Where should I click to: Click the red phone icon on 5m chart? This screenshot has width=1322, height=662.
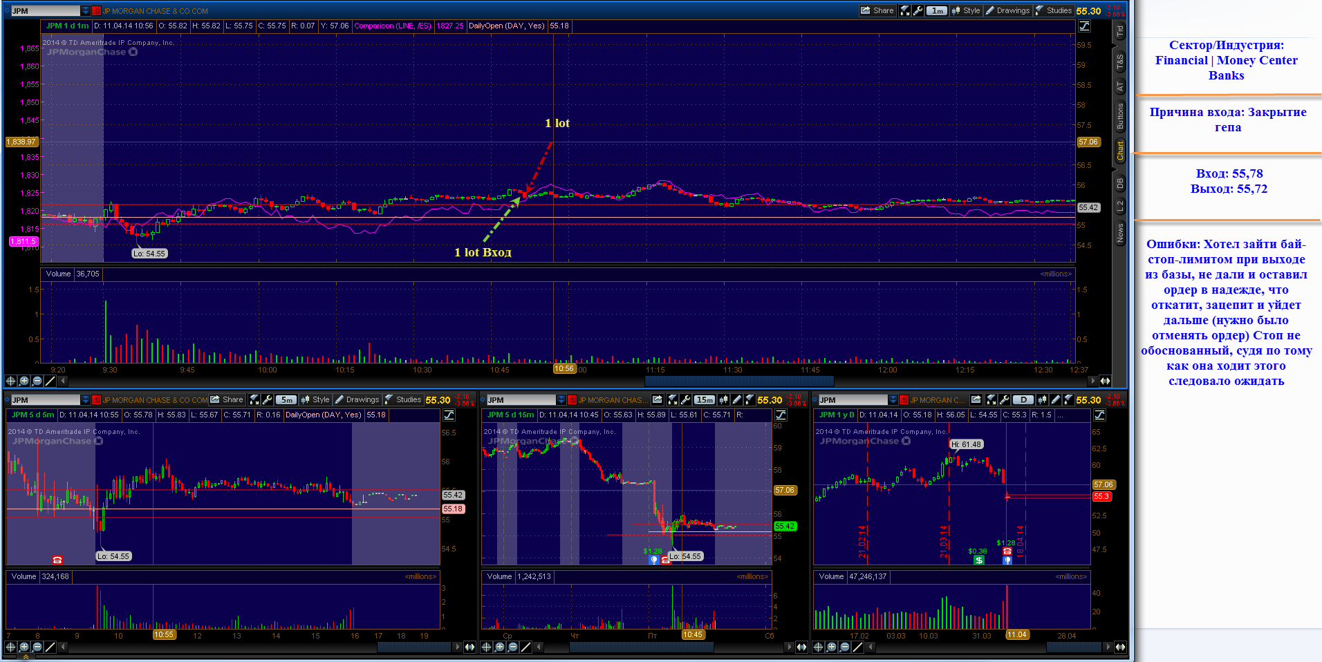(x=57, y=560)
